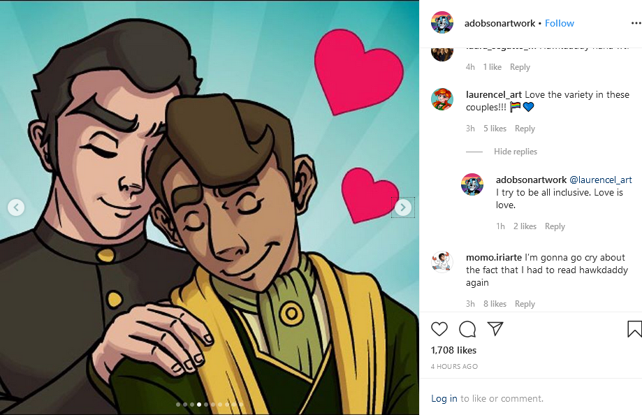Image resolution: width=642 pixels, height=415 pixels.
Task: Collapse thread with Hide replies
Action: [515, 152]
